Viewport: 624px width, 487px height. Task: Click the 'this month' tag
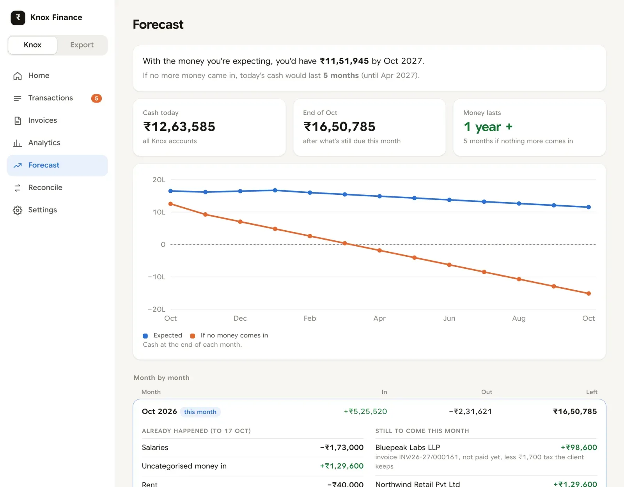200,412
